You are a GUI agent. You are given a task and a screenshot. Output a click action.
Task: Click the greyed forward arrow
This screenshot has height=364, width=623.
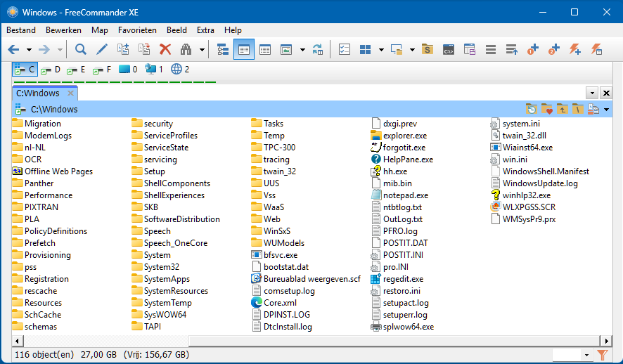point(44,50)
